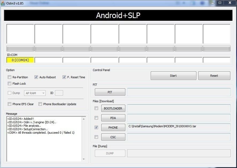The image size is (237, 168).
Task: Uncheck the PHONE file checkbox
Action: [96, 128]
